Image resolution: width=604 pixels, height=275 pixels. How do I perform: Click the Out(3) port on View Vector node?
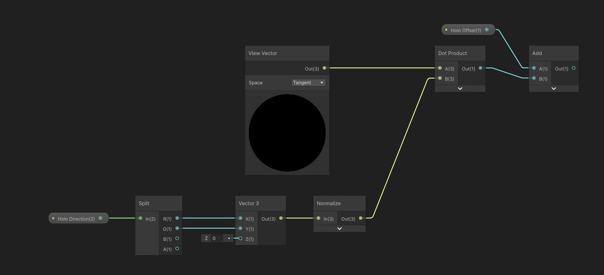324,68
